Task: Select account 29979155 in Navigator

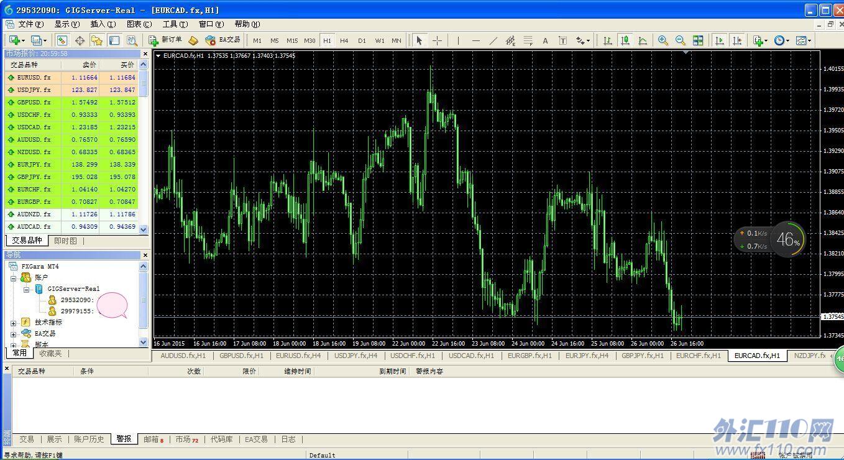Action: pos(76,311)
